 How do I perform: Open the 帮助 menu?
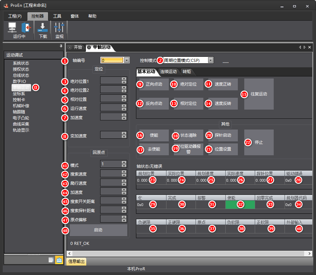coord(92,16)
